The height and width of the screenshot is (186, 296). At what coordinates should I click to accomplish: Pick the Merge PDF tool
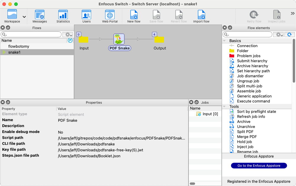click(247, 137)
